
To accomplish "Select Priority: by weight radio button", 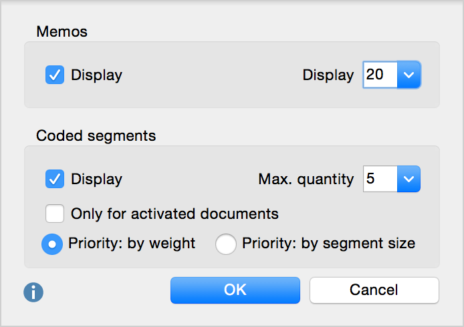I will click(x=51, y=244).
